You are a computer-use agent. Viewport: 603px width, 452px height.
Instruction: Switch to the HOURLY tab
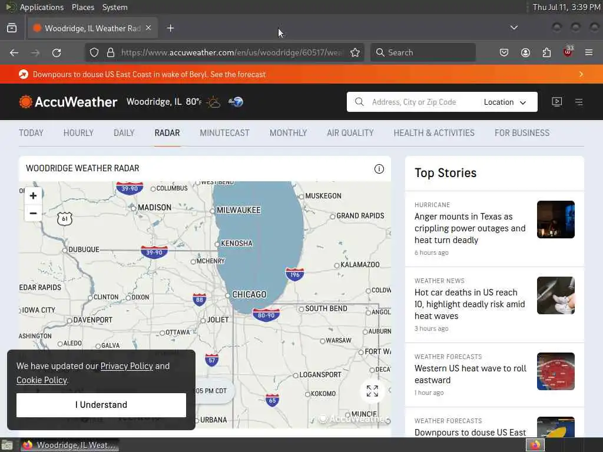pyautogui.click(x=78, y=133)
